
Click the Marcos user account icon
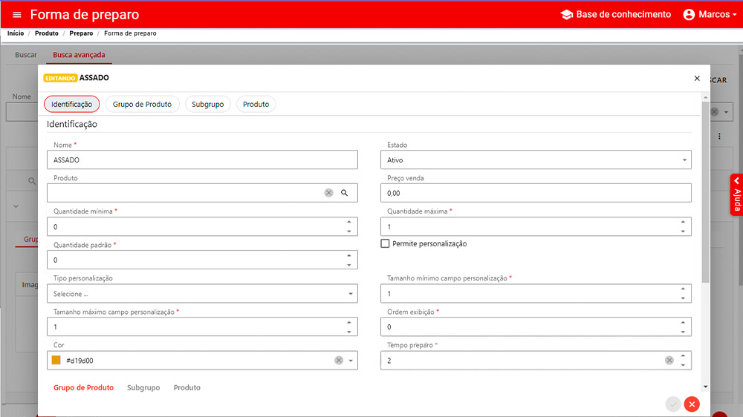(689, 15)
